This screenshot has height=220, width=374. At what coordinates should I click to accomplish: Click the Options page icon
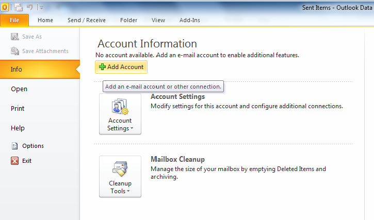coord(14,146)
